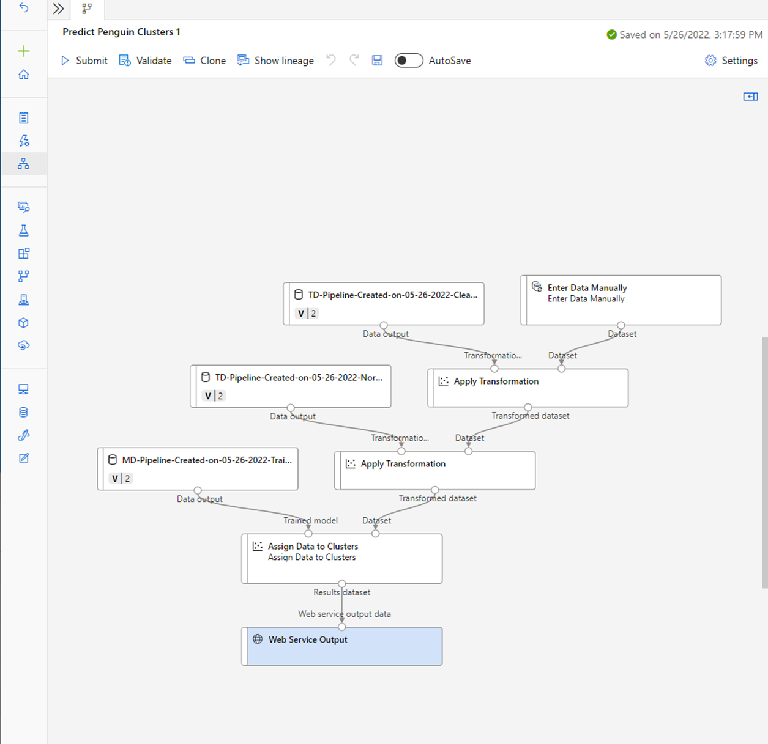The image size is (768, 744).
Task: Click Web service output data input port
Action: (x=342, y=627)
